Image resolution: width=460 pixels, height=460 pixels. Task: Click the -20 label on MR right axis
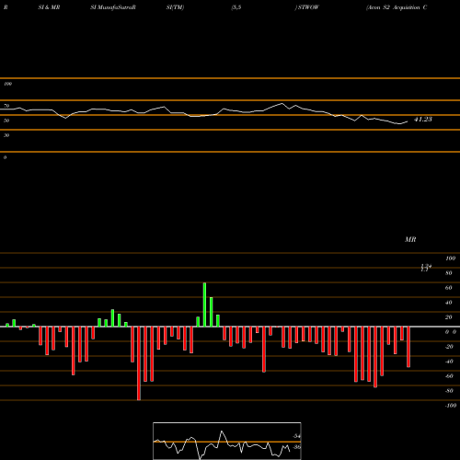click(449, 347)
